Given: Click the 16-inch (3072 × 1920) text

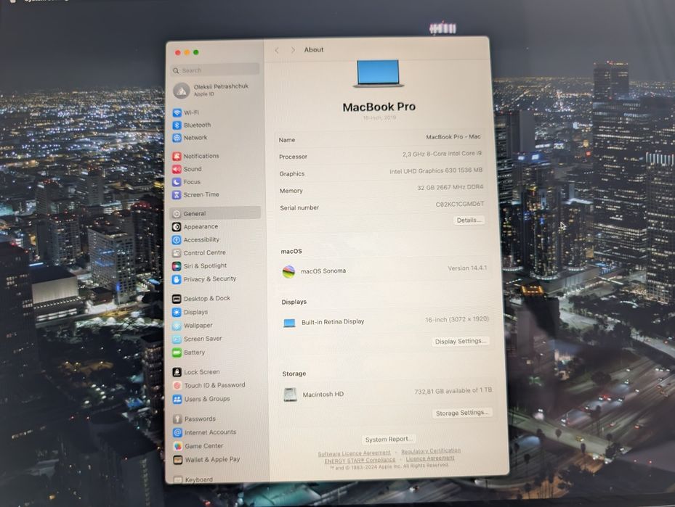Looking at the screenshot, I should click(x=457, y=319).
